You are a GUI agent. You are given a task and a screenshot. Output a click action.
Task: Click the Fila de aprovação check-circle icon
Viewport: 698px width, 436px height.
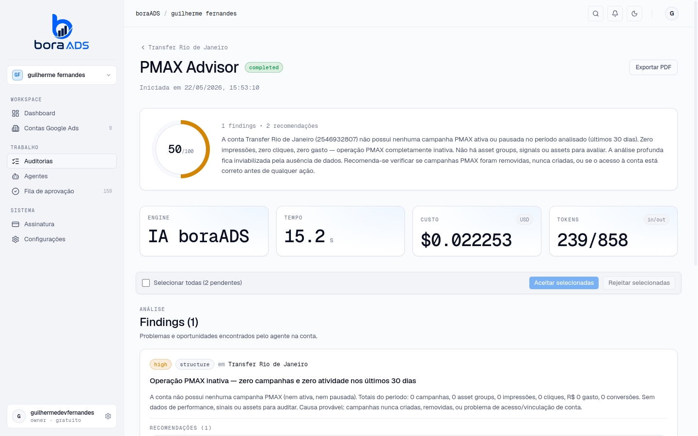pos(16,191)
